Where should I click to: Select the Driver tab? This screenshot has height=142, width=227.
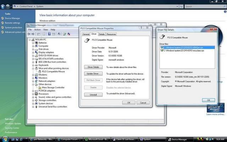[x=94, y=34]
